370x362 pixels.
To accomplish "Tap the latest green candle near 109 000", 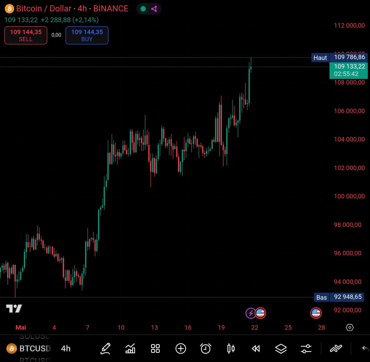I will click(251, 68).
